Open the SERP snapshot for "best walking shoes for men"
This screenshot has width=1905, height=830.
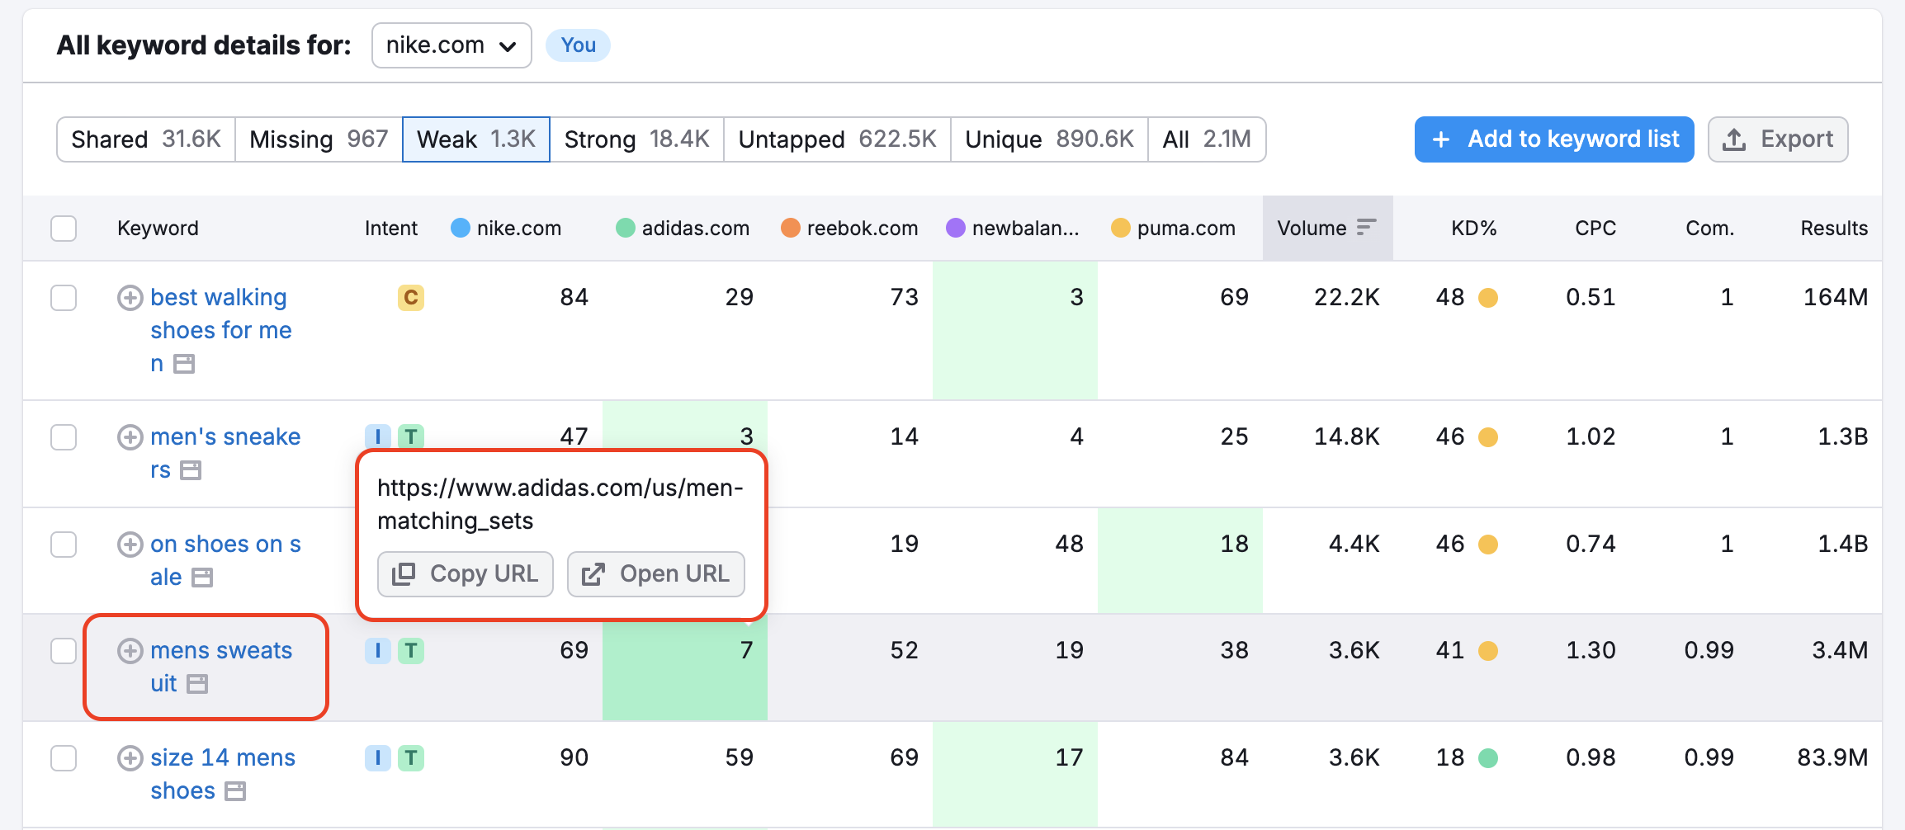pyautogui.click(x=183, y=363)
